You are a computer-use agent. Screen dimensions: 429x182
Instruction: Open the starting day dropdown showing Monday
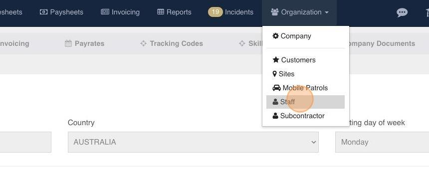[382, 142]
